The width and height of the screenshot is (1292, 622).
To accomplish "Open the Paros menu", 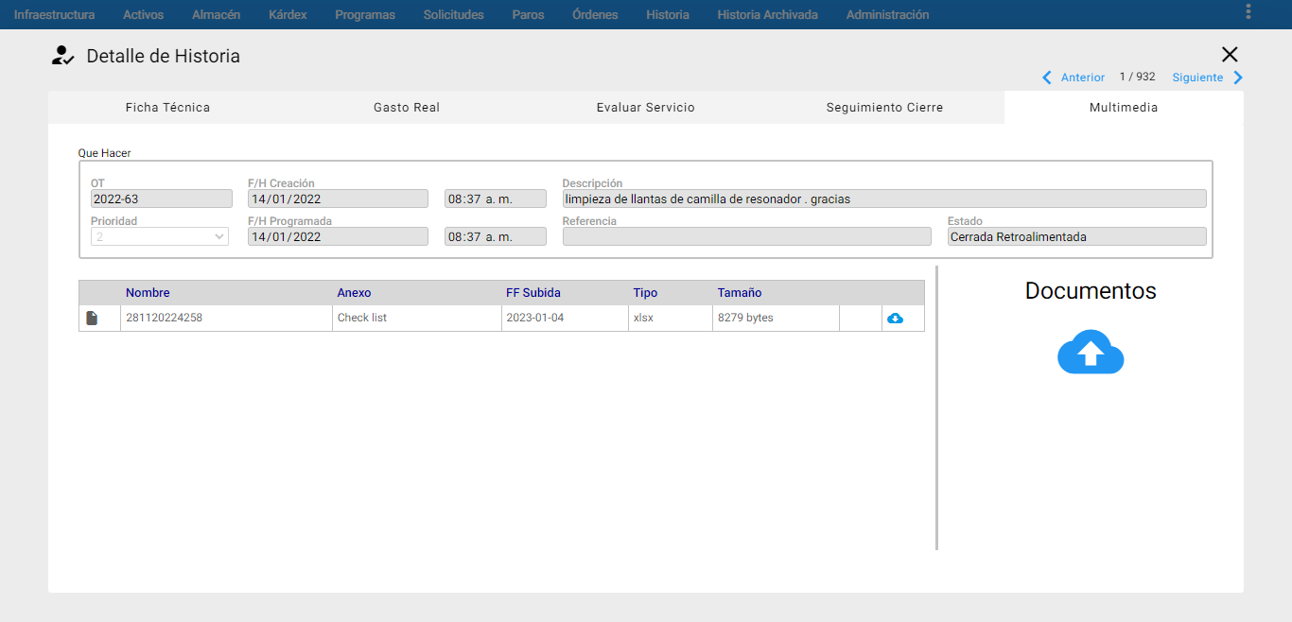I will [528, 14].
